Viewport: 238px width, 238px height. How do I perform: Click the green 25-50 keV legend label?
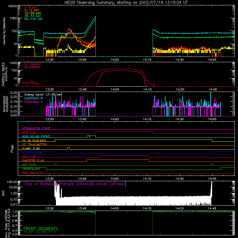click(x=33, y=16)
